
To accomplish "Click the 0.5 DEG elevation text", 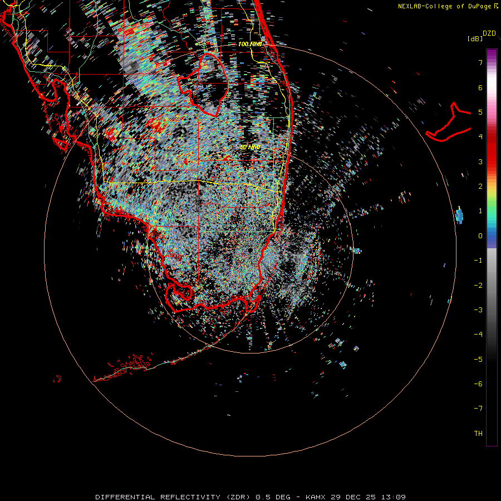I will 273,497.
